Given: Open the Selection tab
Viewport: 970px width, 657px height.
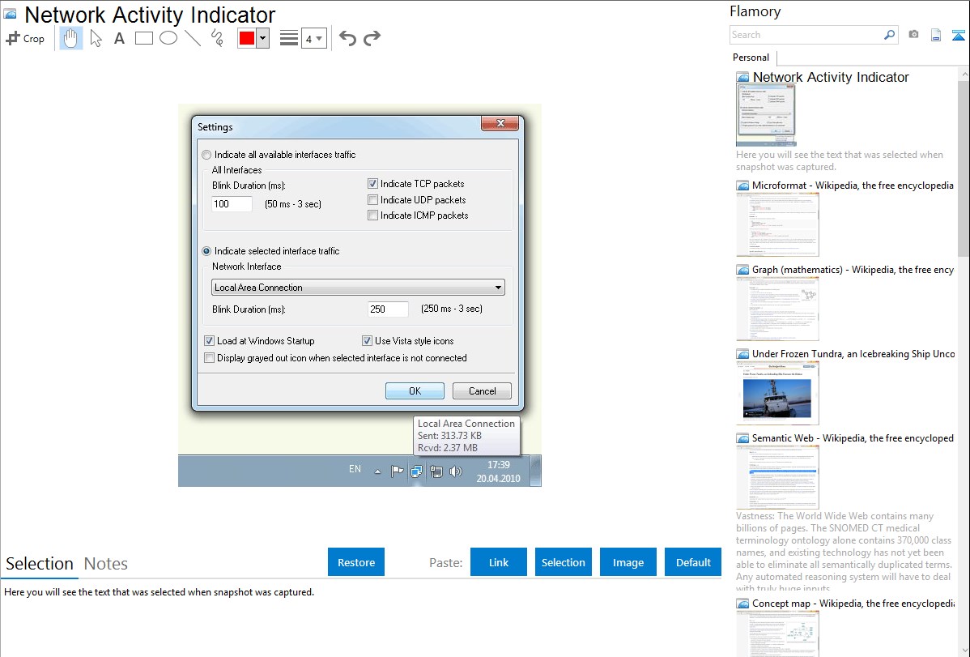Looking at the screenshot, I should [x=40, y=564].
